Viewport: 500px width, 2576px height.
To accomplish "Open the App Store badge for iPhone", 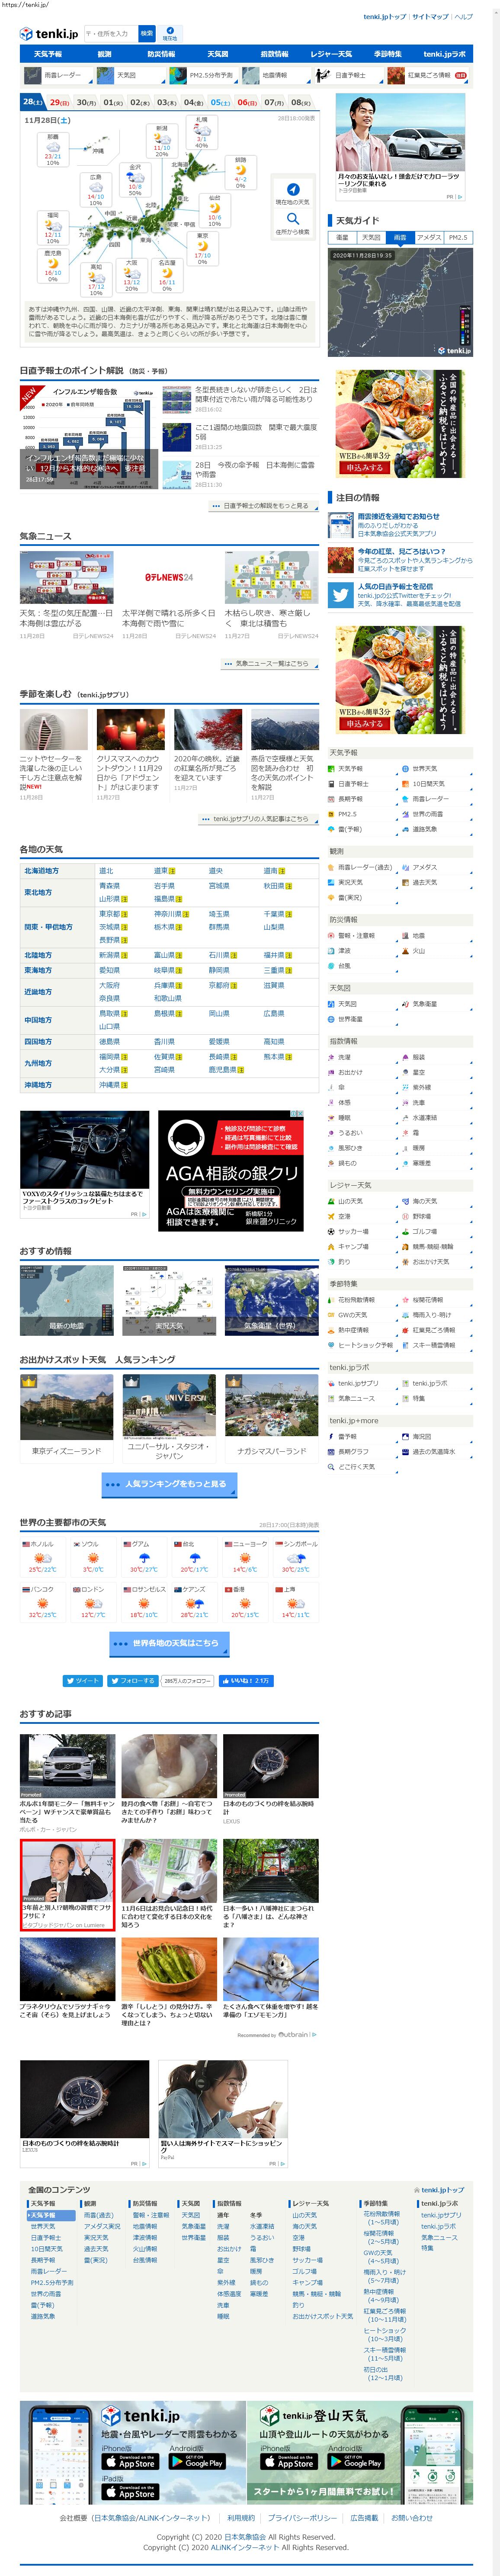I will pos(131,2462).
